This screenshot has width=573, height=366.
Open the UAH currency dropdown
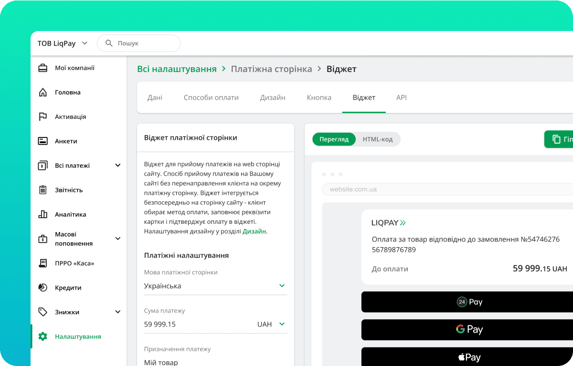pyautogui.click(x=282, y=324)
